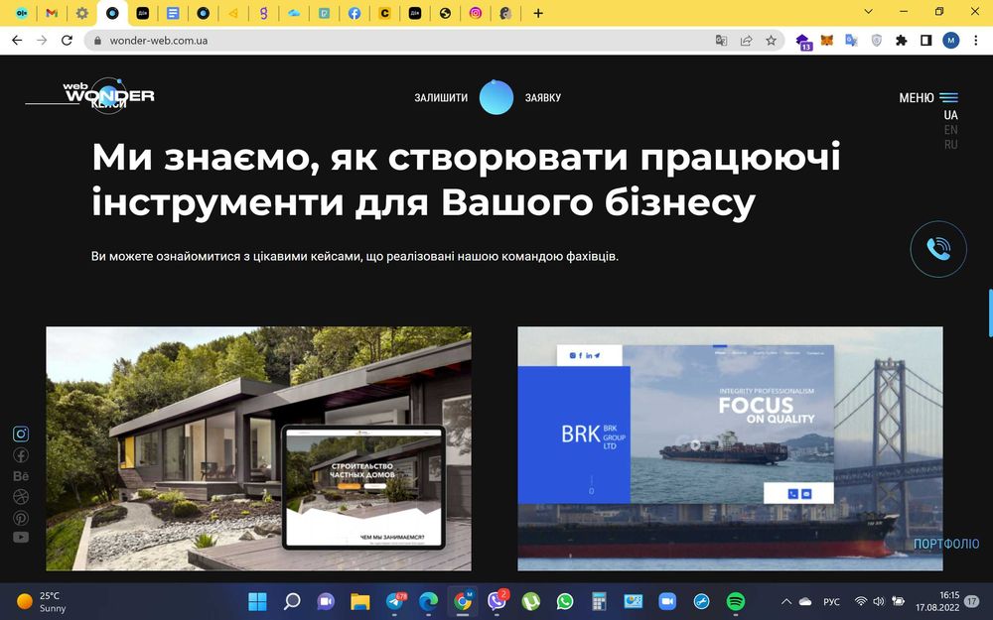Open the YouTube link in left sidebar

point(21,537)
